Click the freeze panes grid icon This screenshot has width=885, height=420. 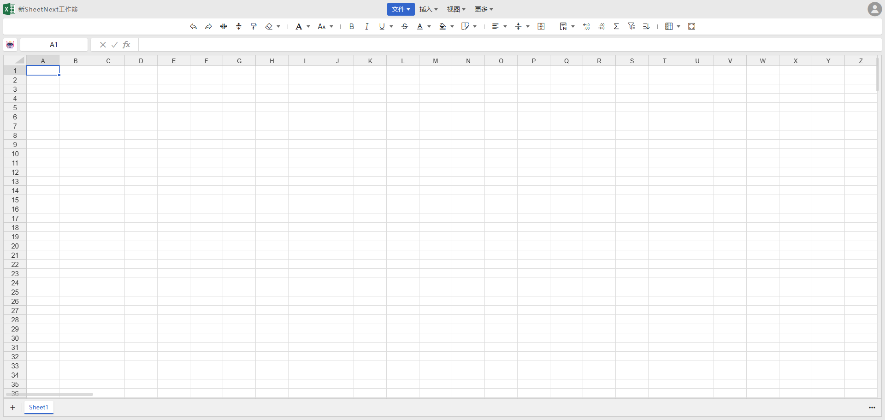pyautogui.click(x=669, y=27)
